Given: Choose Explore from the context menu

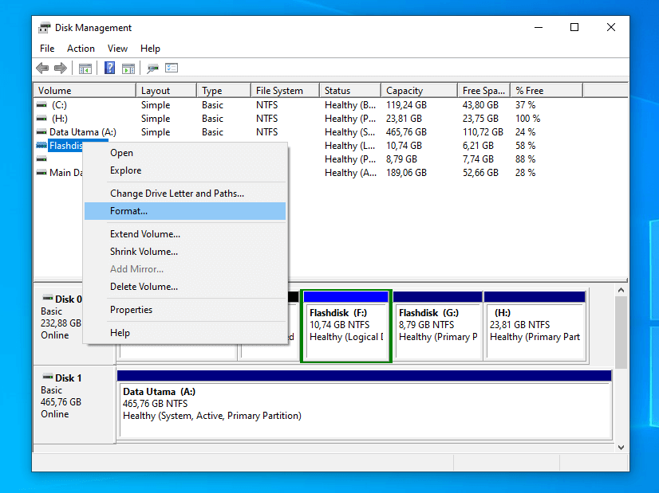Looking at the screenshot, I should [x=185, y=170].
